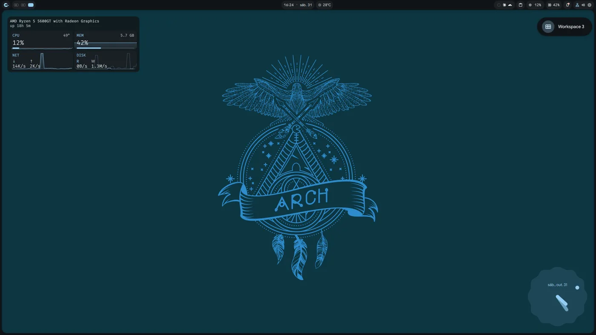Click the 'sáb., out. 31' date on the clock widget
Screen dimensions: 596x335
557,285
